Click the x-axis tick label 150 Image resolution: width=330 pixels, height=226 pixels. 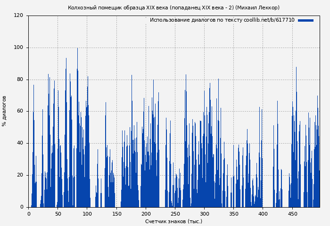click(x=116, y=214)
